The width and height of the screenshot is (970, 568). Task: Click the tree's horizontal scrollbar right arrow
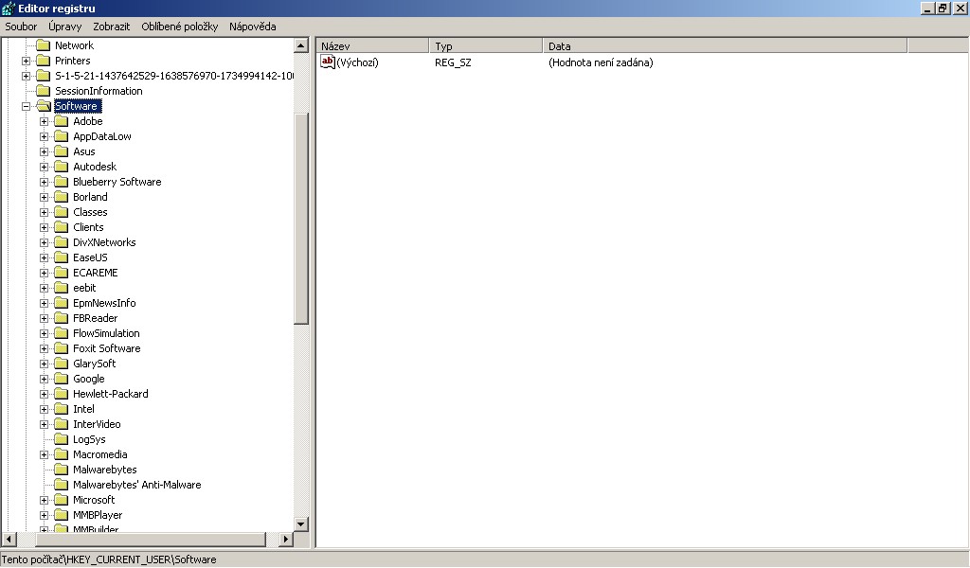pos(286,539)
